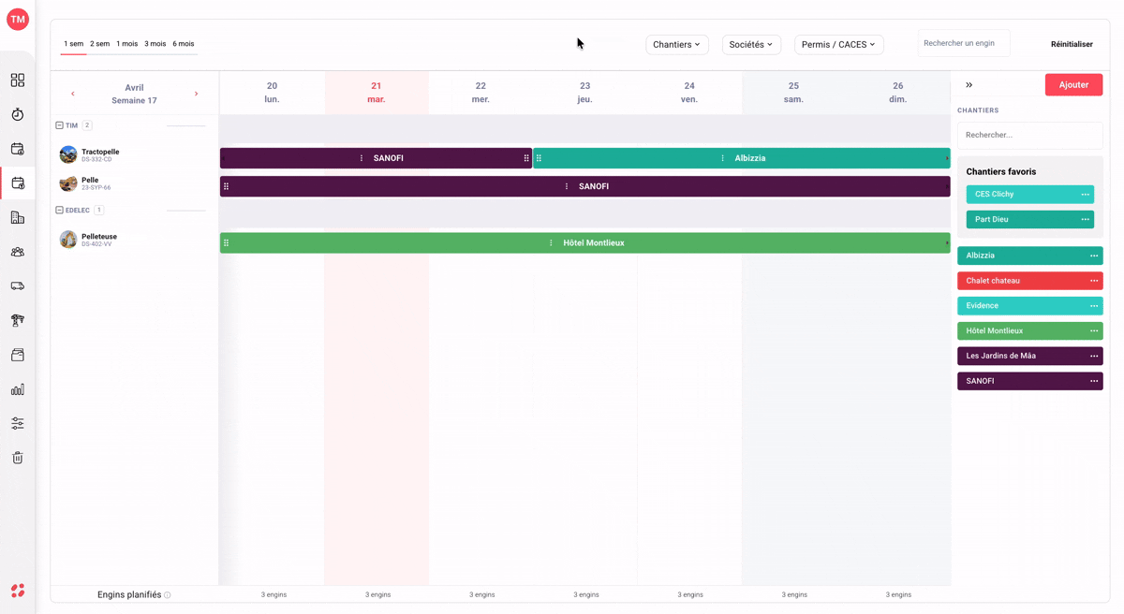Open the stopwatch time-tracking icon in sidebar

coord(18,114)
